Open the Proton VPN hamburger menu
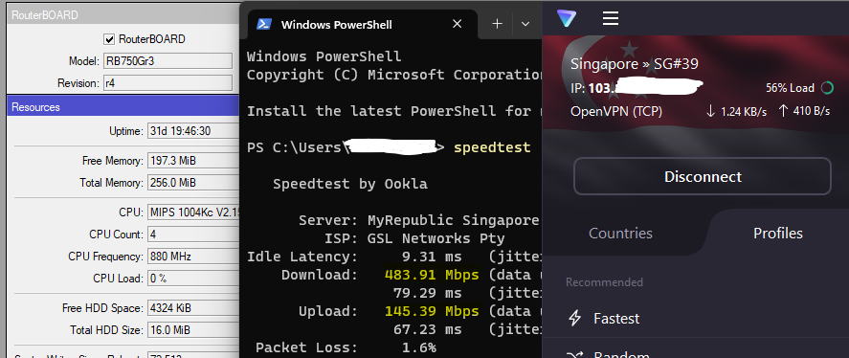The height and width of the screenshot is (358, 849). 611,18
